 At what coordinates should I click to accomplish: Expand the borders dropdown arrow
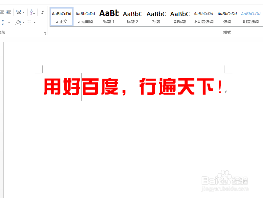pyautogui.click(x=34, y=22)
